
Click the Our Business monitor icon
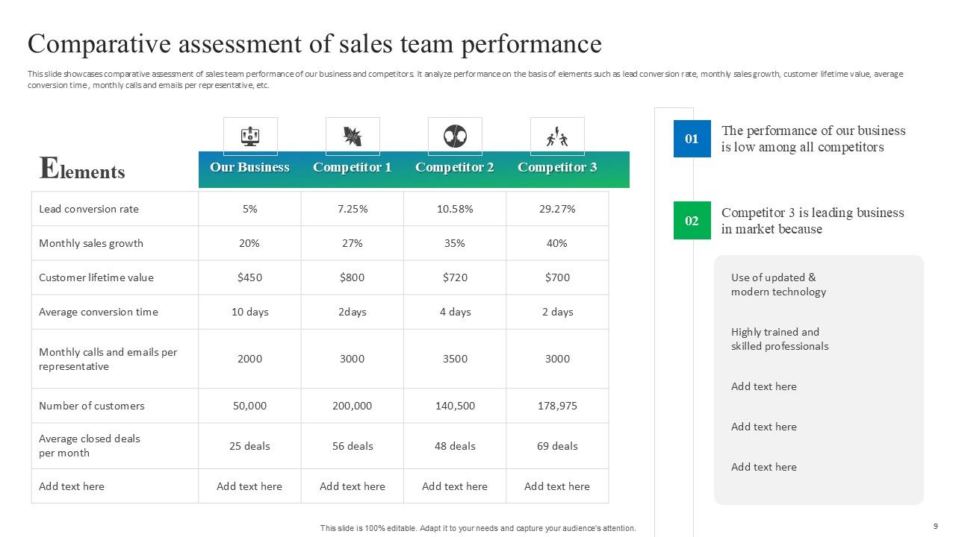[x=250, y=136]
